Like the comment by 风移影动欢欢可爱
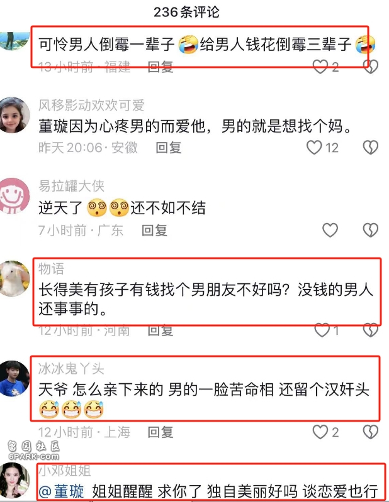The width and height of the screenshot is (389, 502). coord(314,148)
